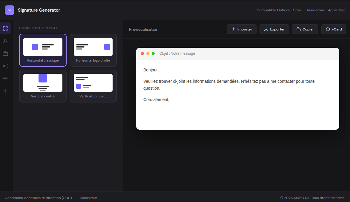The image size is (350, 202).
Task: Click the 'Bonjour,' line in preview
Action: coord(151,70)
